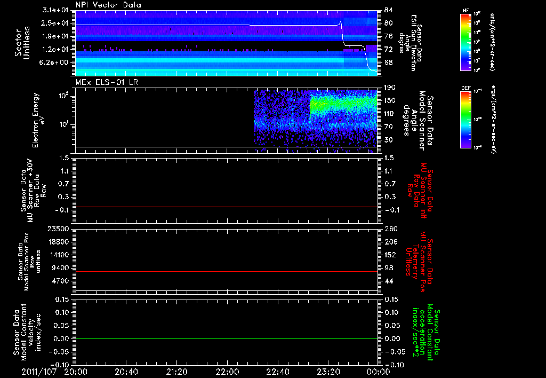Click the 98 telemetry tick label
This screenshot has height=378, width=546.
(x=389, y=268)
